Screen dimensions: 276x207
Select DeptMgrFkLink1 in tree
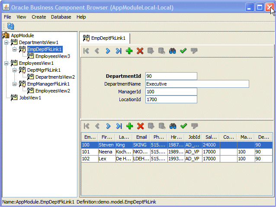44,70
